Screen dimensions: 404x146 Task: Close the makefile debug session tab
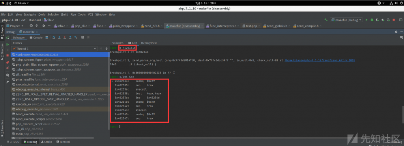(37, 32)
